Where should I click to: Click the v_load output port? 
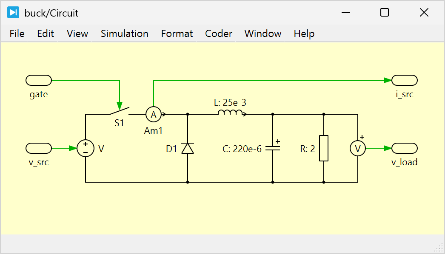tap(405, 148)
